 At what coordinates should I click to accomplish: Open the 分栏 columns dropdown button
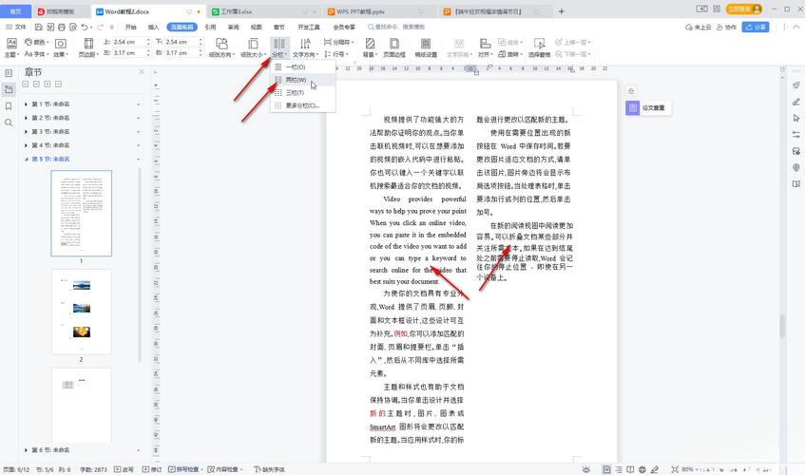click(x=279, y=47)
